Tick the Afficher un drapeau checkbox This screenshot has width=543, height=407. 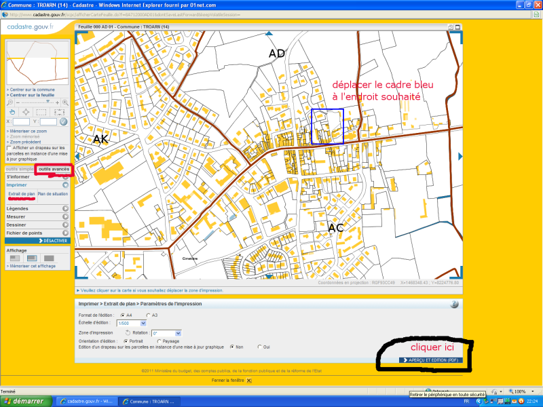(10, 148)
